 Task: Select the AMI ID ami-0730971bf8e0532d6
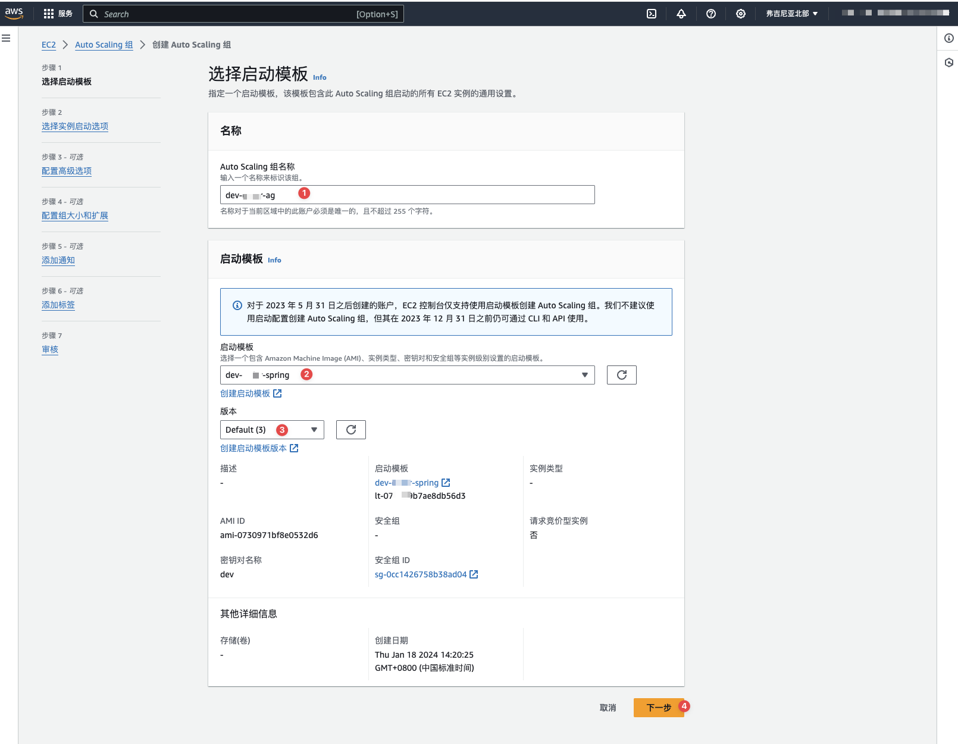tap(269, 535)
